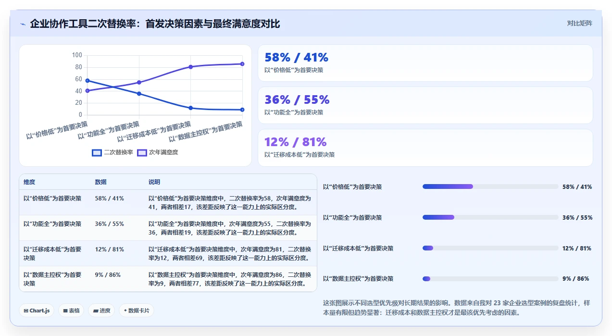Select the Chart.js tag chip

[37, 311]
